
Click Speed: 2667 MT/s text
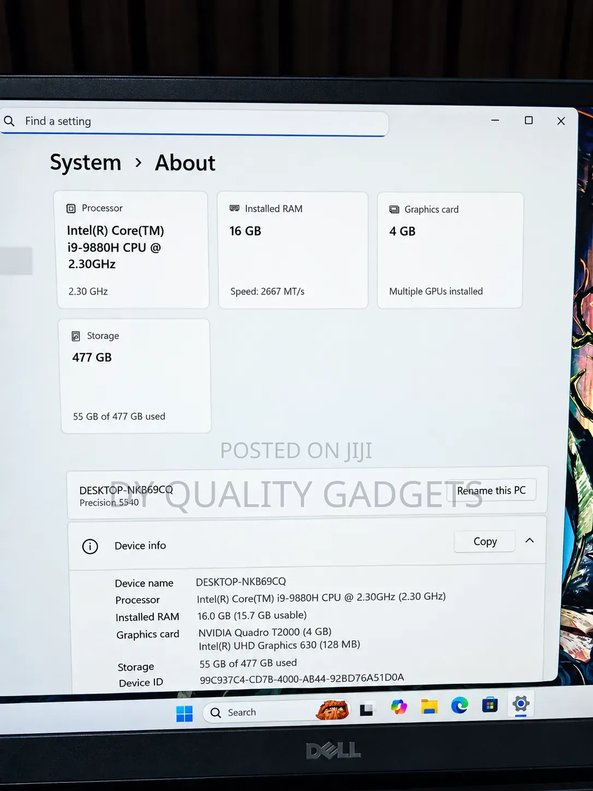pos(267,292)
